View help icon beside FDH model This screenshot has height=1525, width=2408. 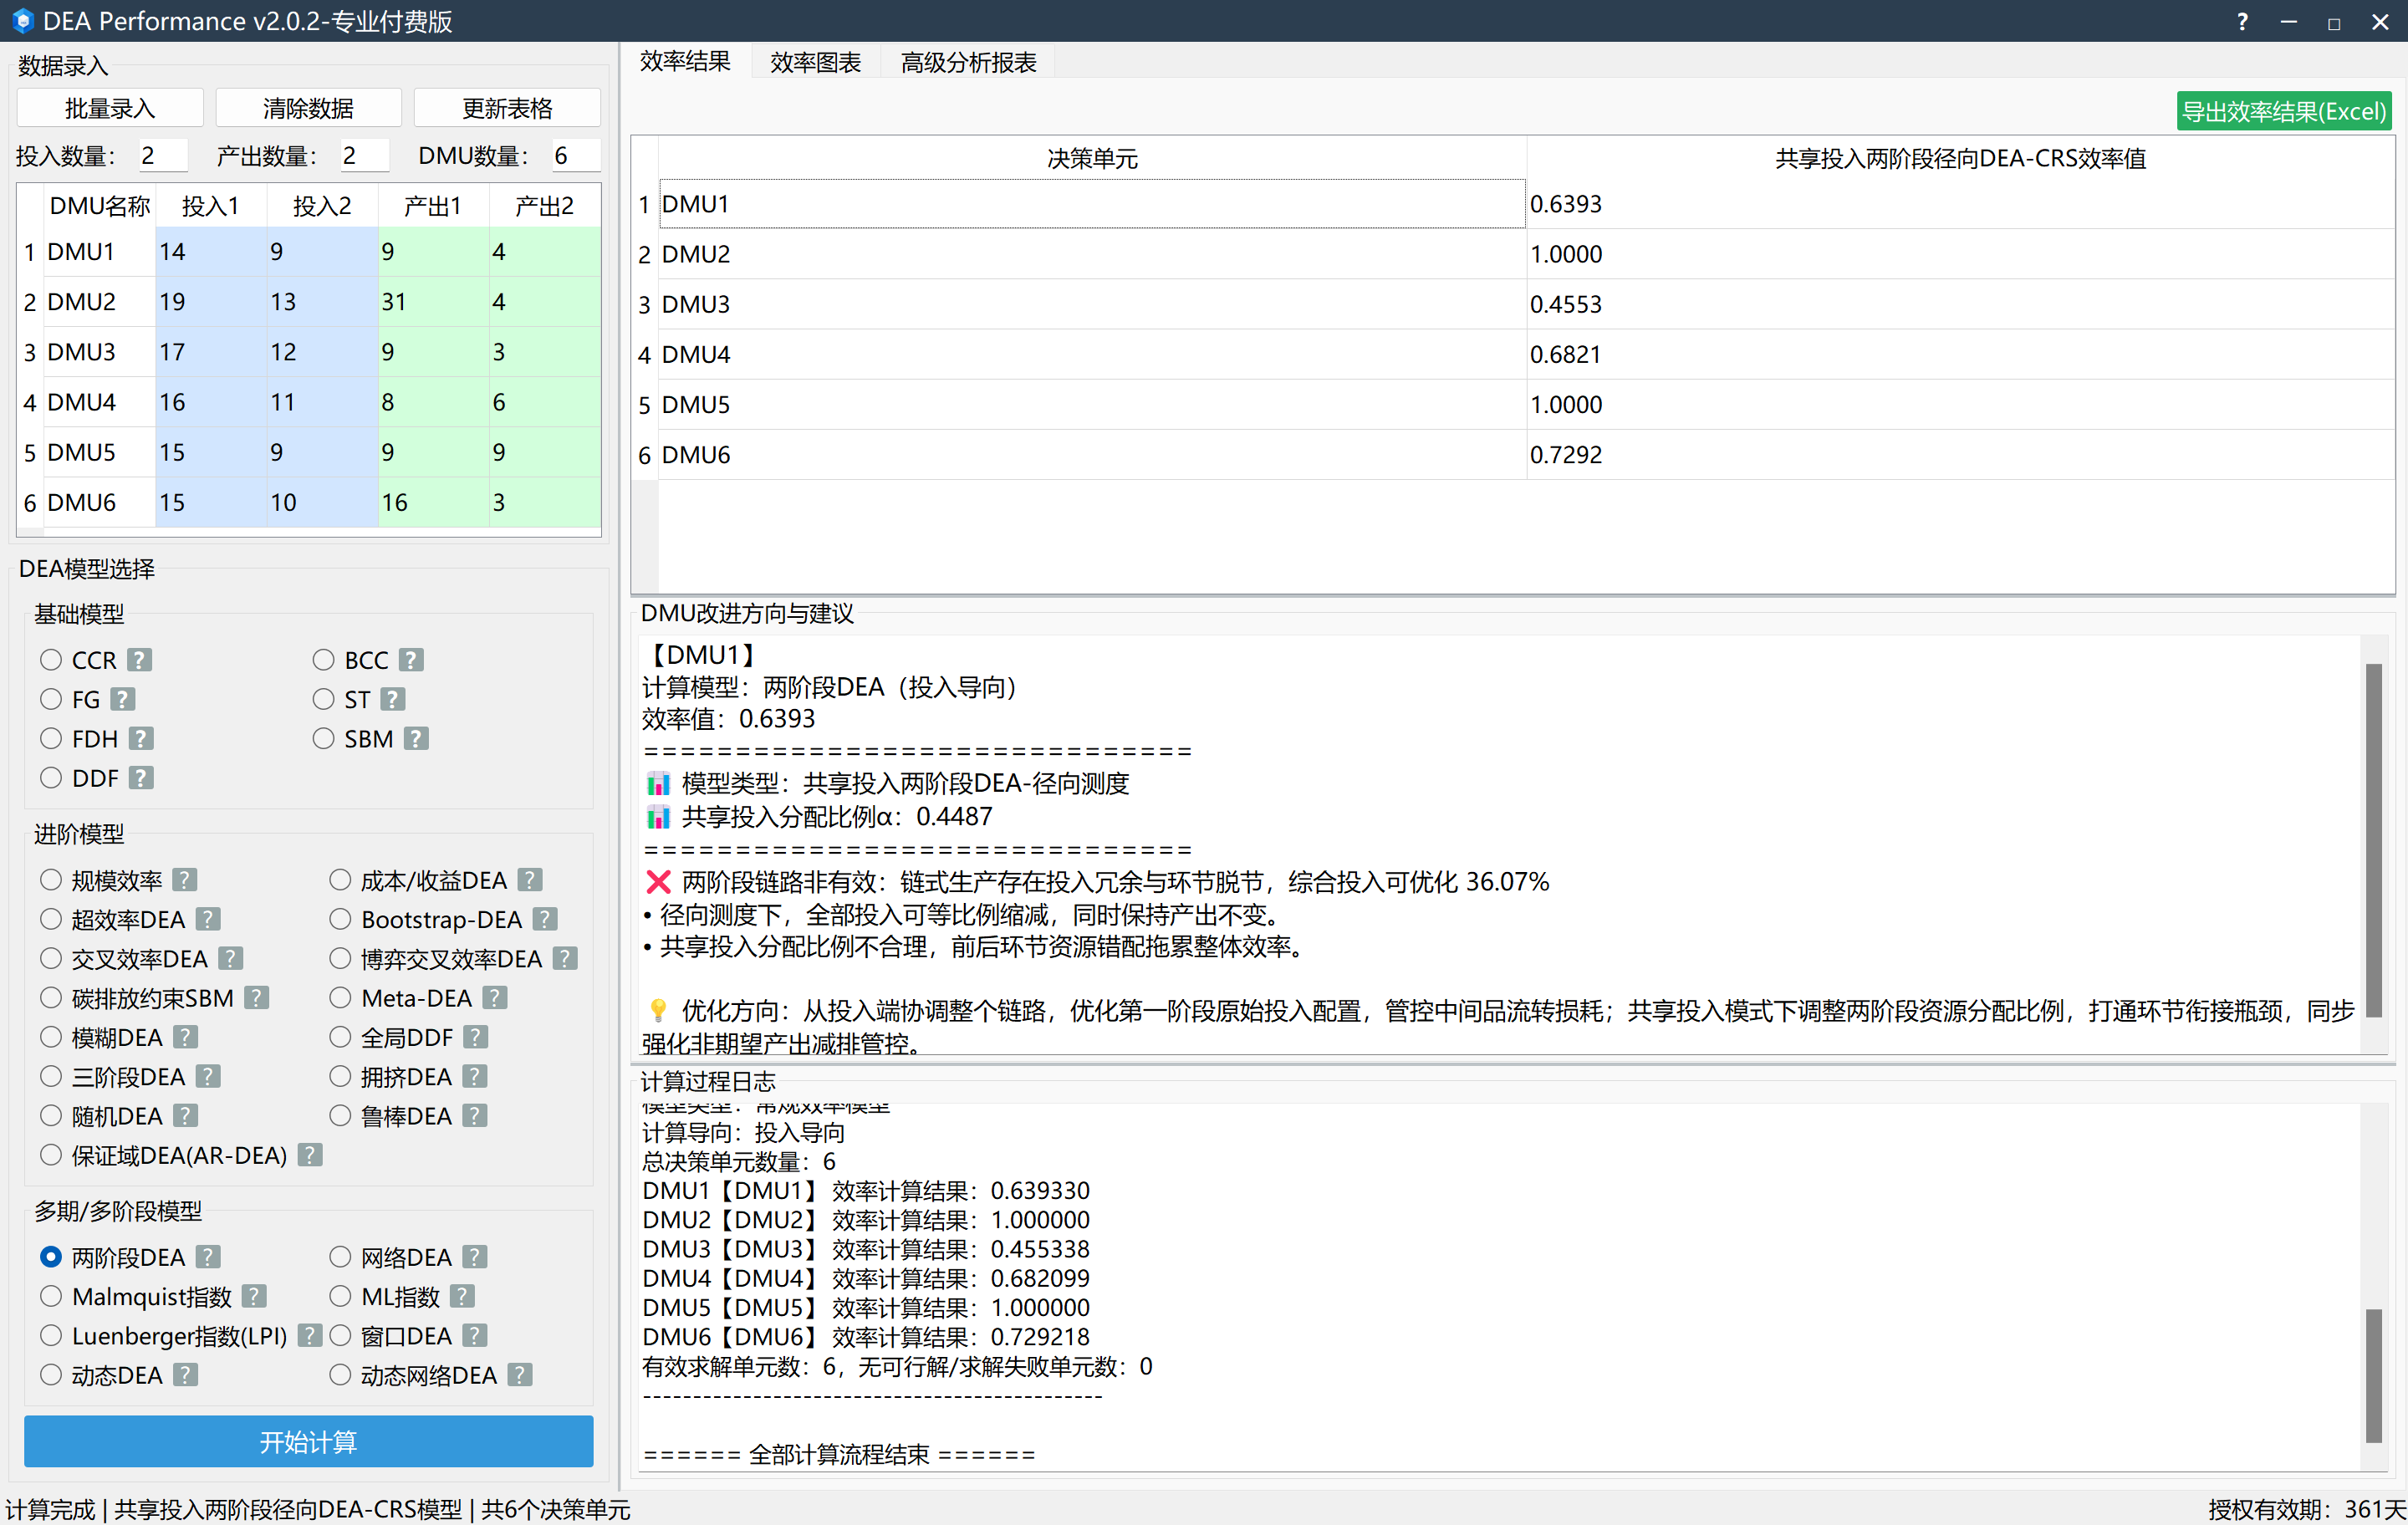pyautogui.click(x=141, y=739)
